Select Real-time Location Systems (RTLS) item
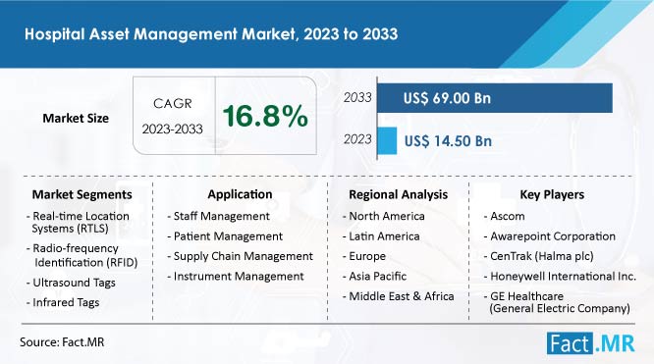Screen dimensions: 654x364 coord(78,223)
